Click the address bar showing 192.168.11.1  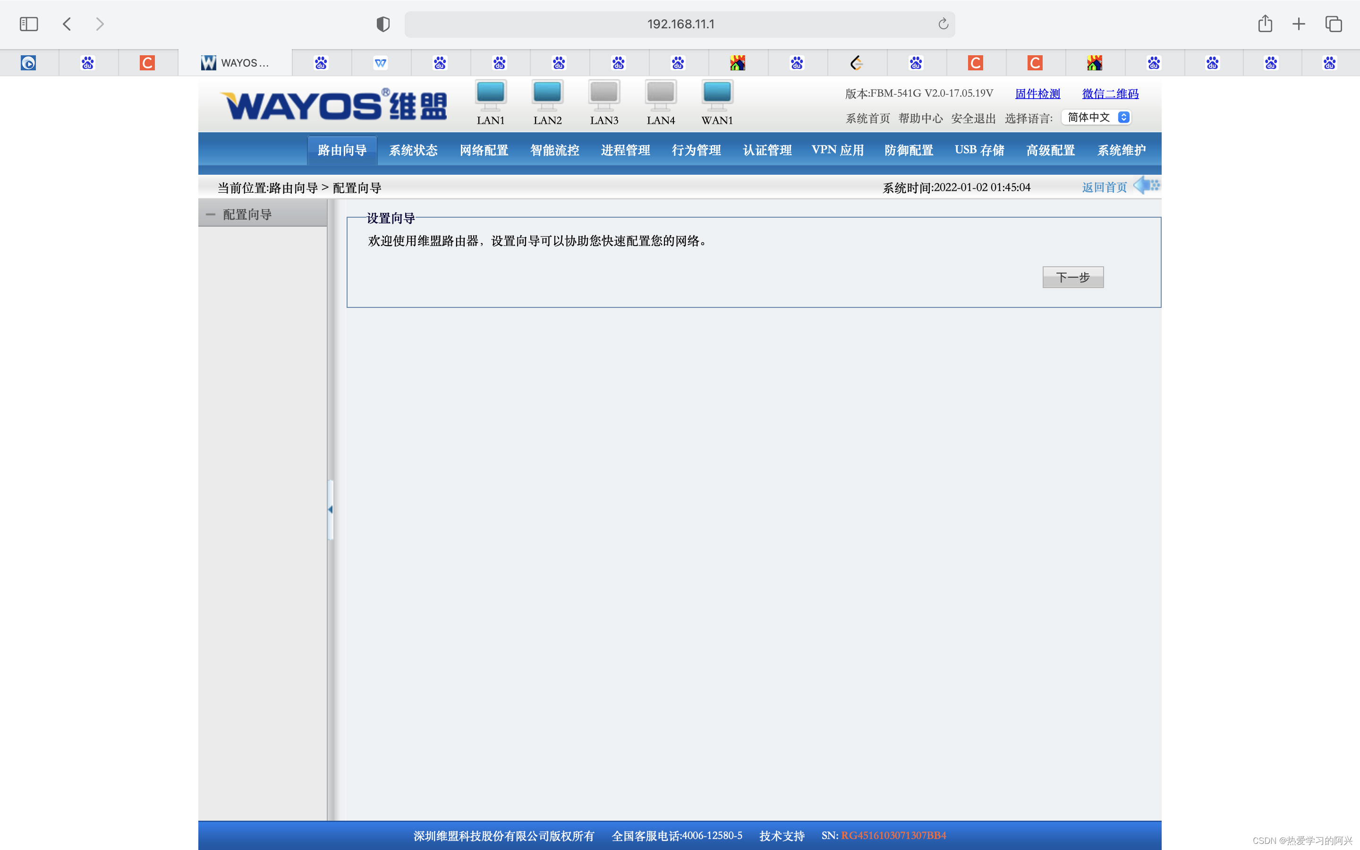(680, 24)
